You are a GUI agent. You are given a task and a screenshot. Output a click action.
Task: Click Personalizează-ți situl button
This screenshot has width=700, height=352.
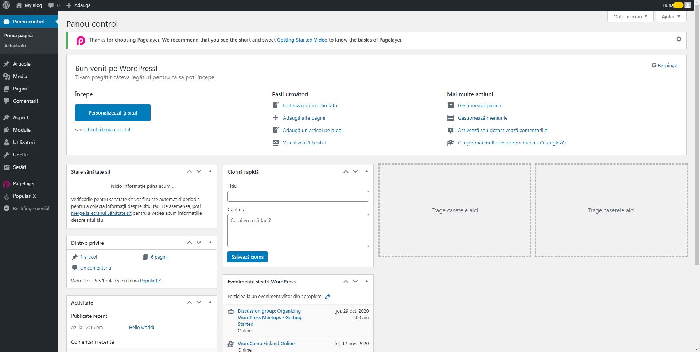113,113
